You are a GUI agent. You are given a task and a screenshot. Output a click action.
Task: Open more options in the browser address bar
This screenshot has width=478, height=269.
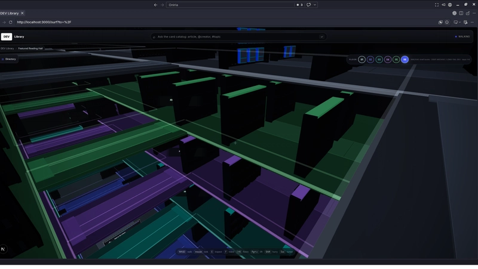(x=472, y=22)
